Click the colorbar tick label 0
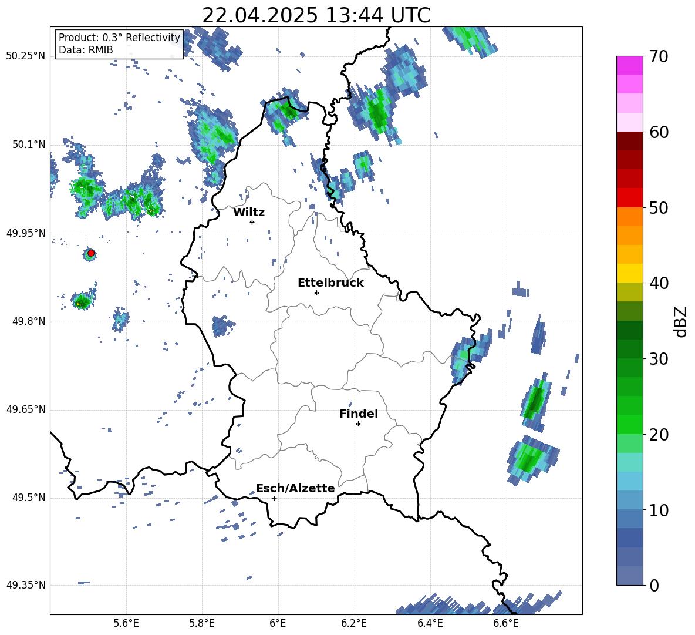 [x=654, y=585]
